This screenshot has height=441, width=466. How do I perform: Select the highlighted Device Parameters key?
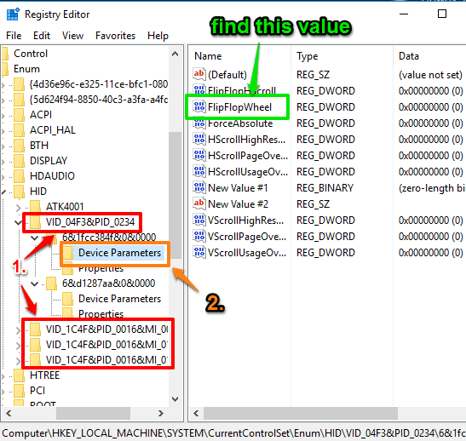click(119, 253)
